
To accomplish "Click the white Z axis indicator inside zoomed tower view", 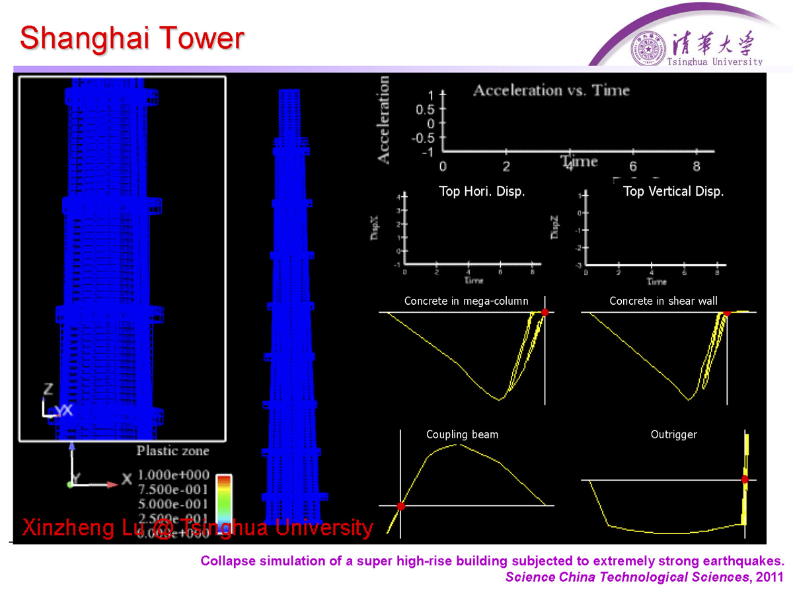I will point(56,401).
